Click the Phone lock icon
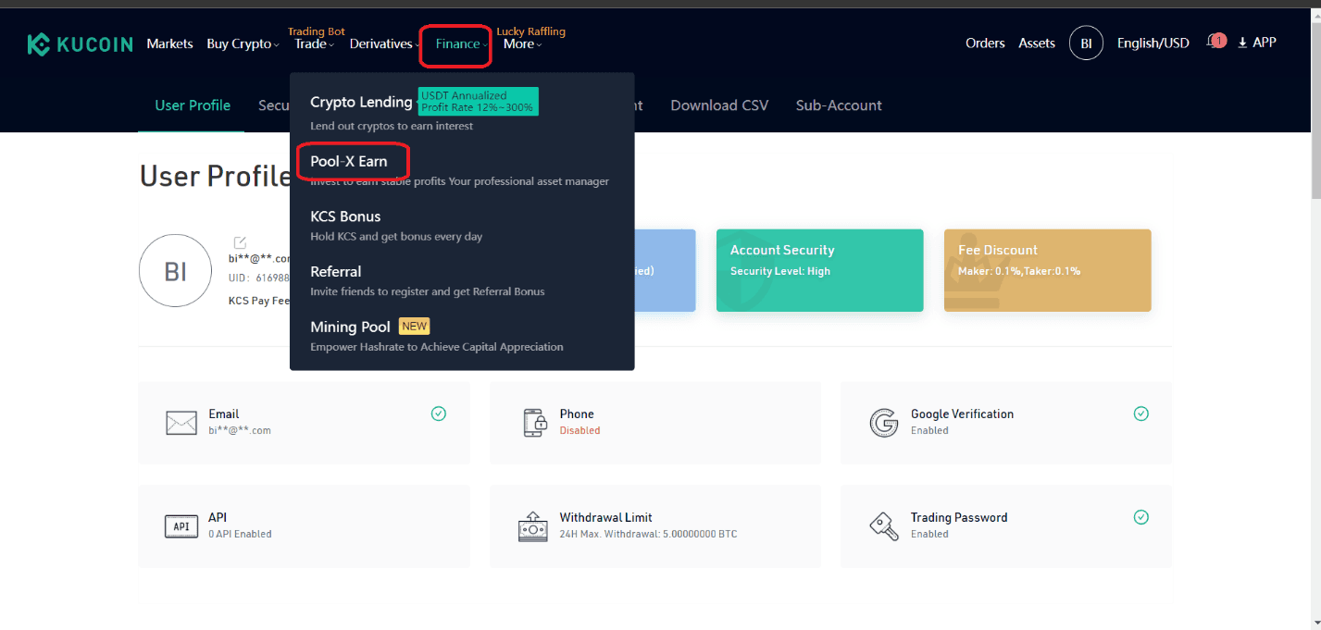1321x630 pixels. (535, 423)
